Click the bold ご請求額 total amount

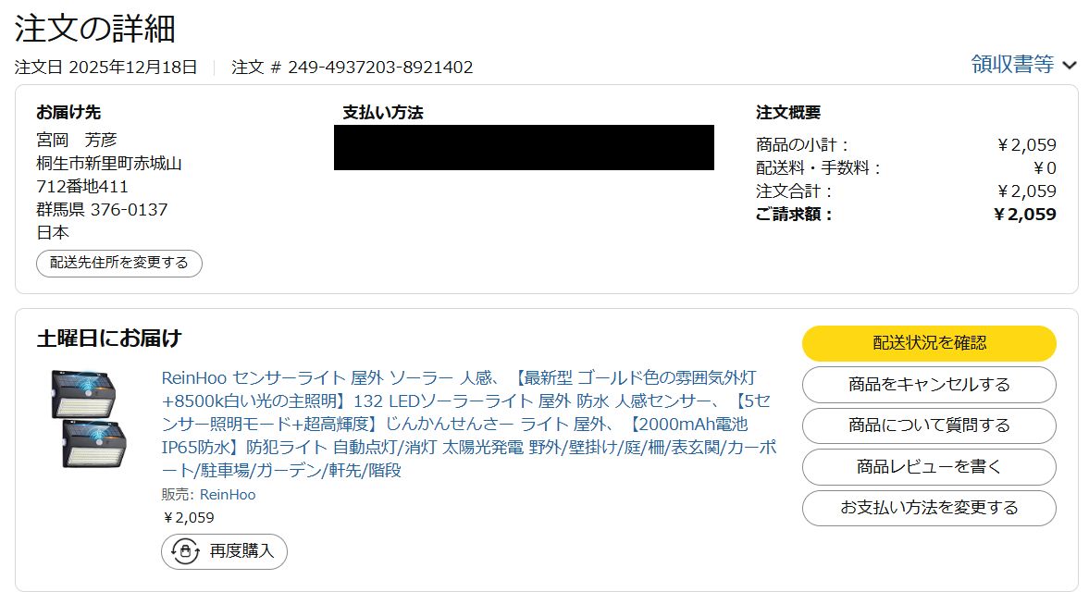pyautogui.click(x=1024, y=215)
